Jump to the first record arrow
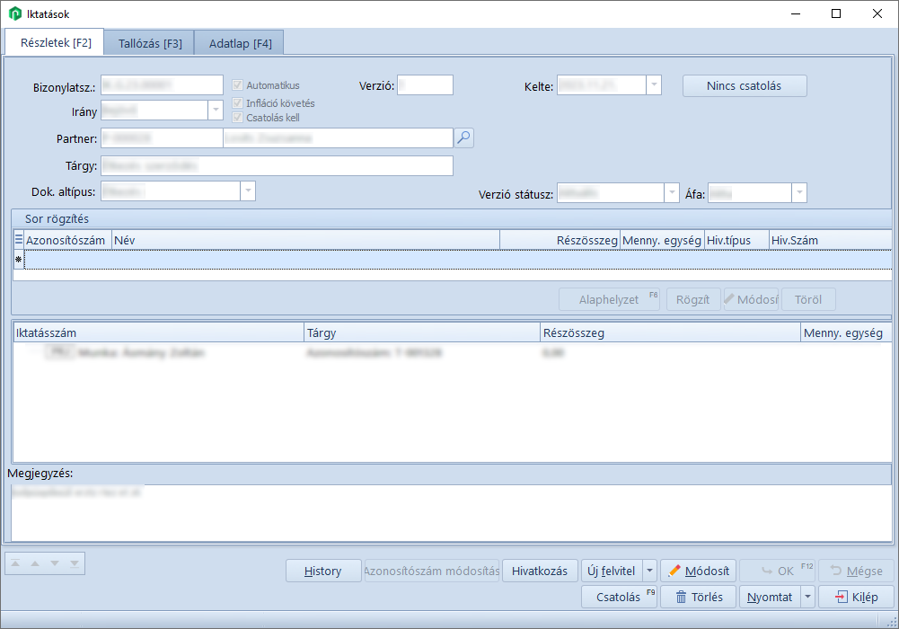 [16, 563]
